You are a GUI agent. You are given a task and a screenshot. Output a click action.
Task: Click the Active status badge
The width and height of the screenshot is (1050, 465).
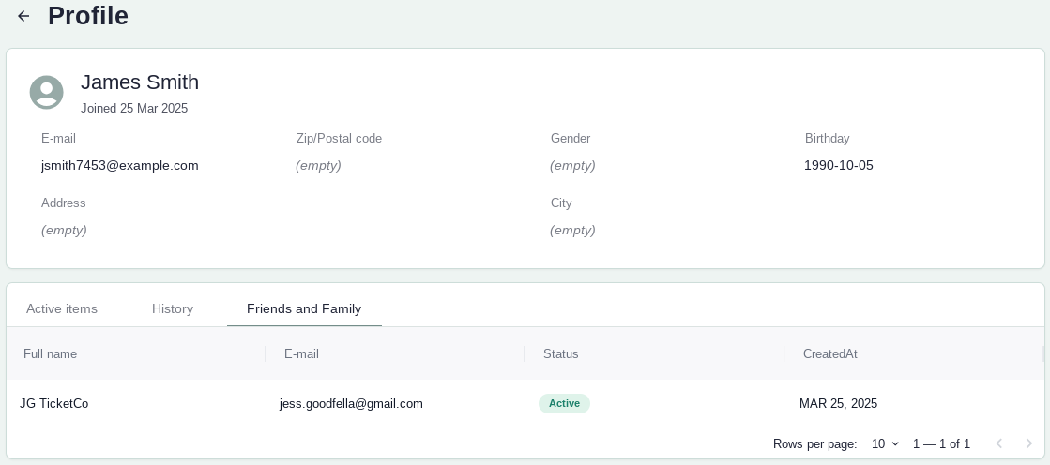coord(564,403)
